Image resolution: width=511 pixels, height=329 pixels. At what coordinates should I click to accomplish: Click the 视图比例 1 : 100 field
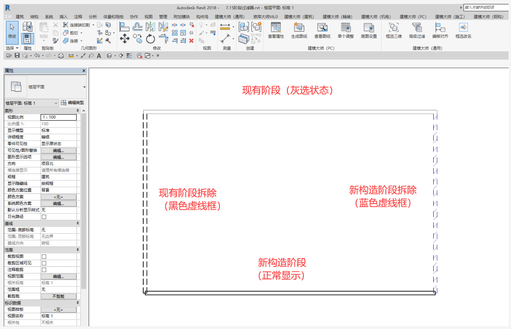(58, 117)
